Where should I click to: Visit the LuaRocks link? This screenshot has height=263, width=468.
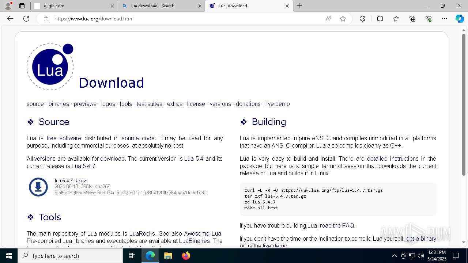tap(142, 233)
